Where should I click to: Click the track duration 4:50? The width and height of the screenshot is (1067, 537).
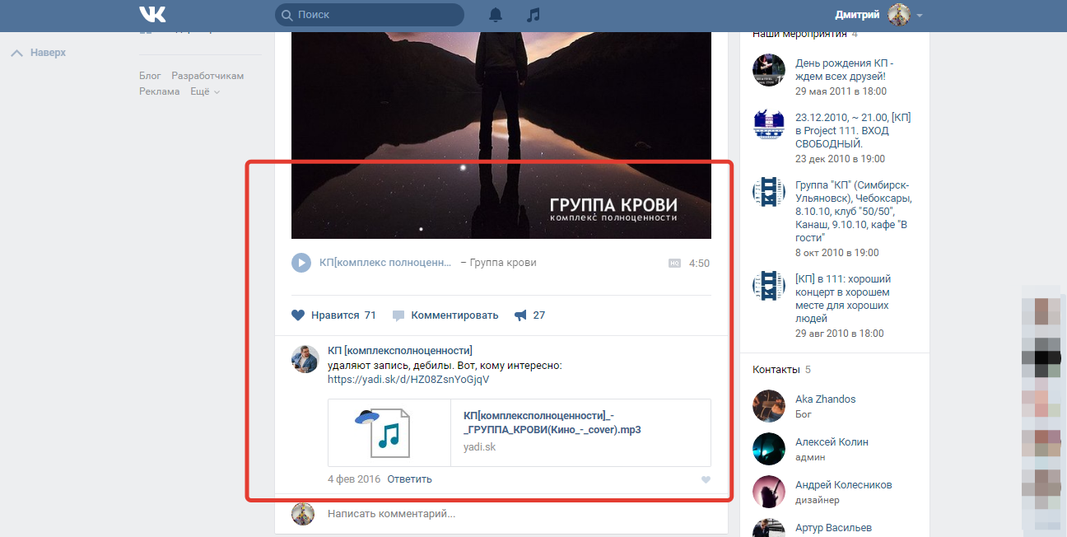pyautogui.click(x=699, y=264)
